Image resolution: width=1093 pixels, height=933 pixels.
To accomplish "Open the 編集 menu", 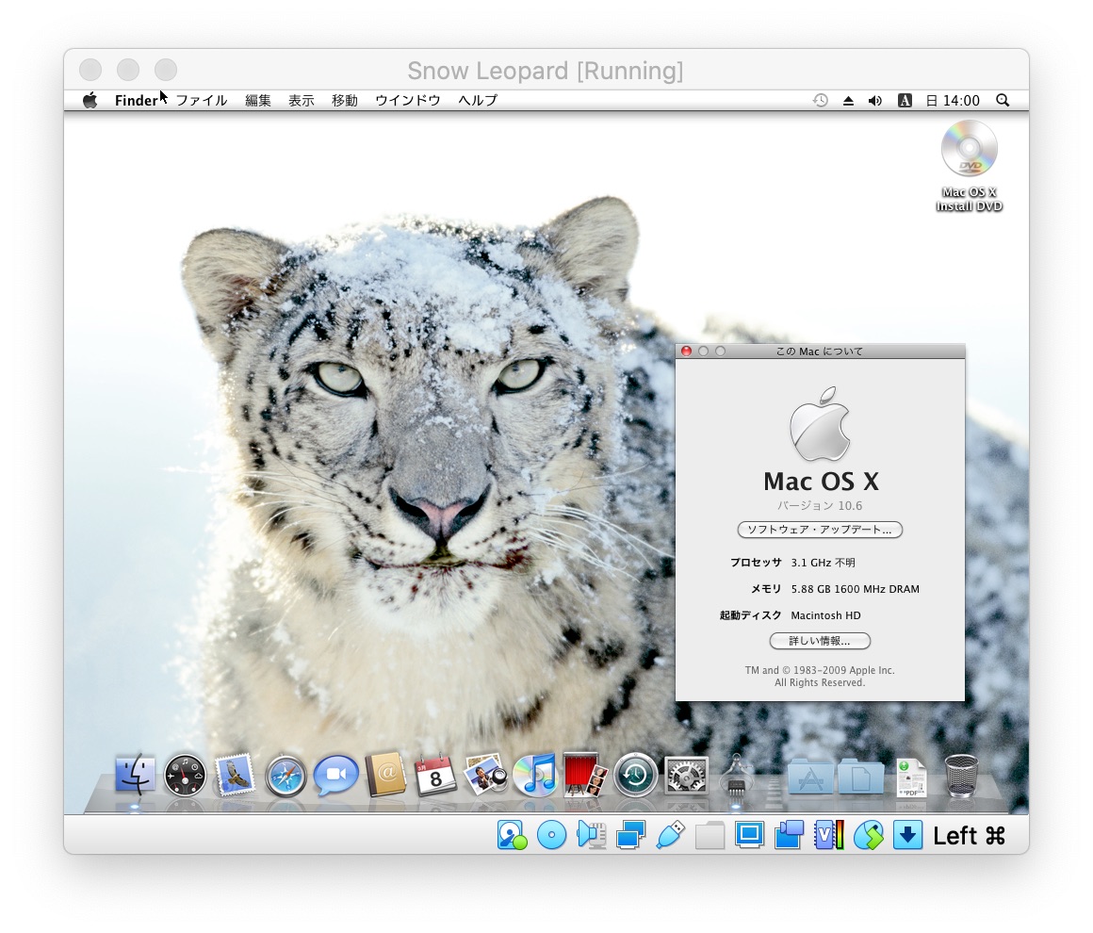I will 258,101.
